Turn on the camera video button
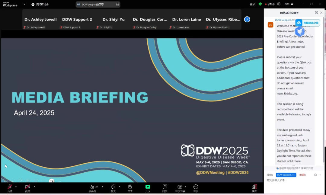The image size is (326, 195). (27, 188)
